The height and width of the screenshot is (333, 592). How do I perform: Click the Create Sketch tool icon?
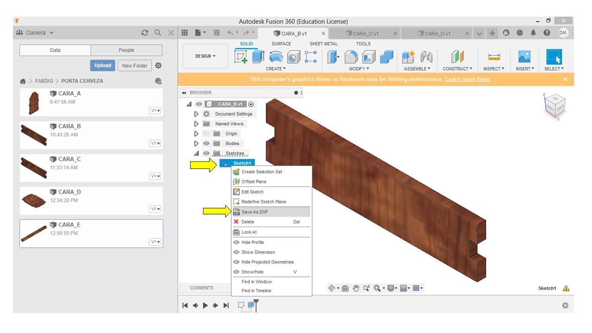pyautogui.click(x=241, y=57)
